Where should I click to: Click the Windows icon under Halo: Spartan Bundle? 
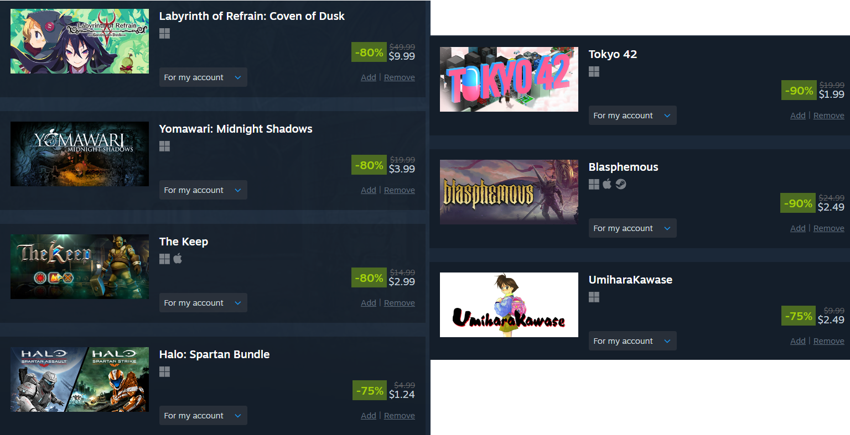[x=164, y=372]
